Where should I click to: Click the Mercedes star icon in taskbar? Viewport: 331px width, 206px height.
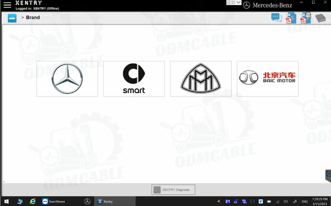point(88,201)
